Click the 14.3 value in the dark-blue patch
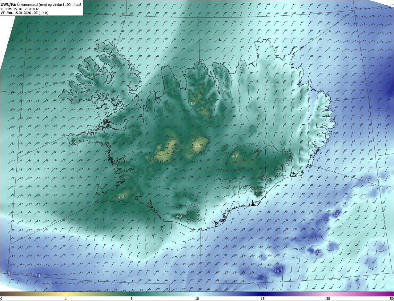 (278, 271)
